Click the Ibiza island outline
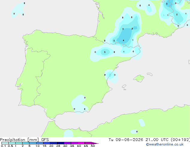Viewport: 190px width, 147px height. click(124, 86)
